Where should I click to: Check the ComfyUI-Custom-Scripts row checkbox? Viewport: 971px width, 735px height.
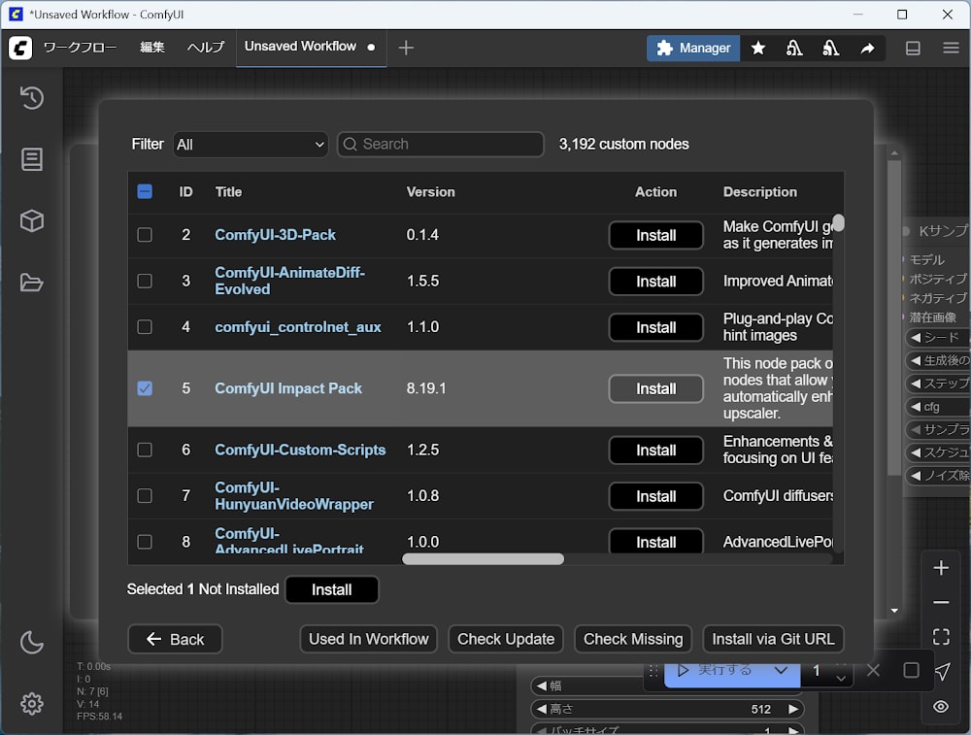point(145,450)
